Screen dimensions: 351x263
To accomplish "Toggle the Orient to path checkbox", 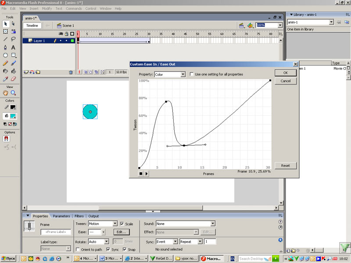I will click(x=78, y=249).
